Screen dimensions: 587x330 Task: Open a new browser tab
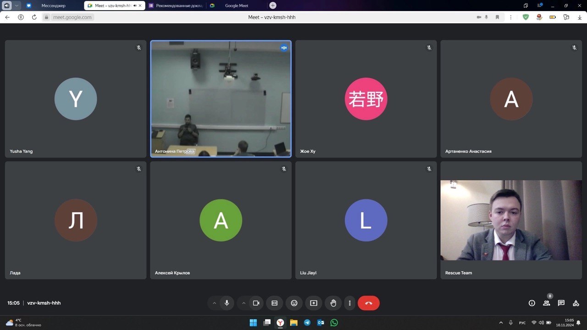tap(273, 5)
